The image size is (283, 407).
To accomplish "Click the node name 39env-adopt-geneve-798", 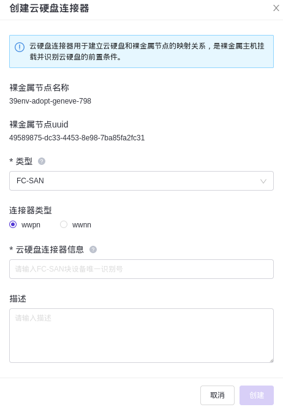I will pos(50,101).
